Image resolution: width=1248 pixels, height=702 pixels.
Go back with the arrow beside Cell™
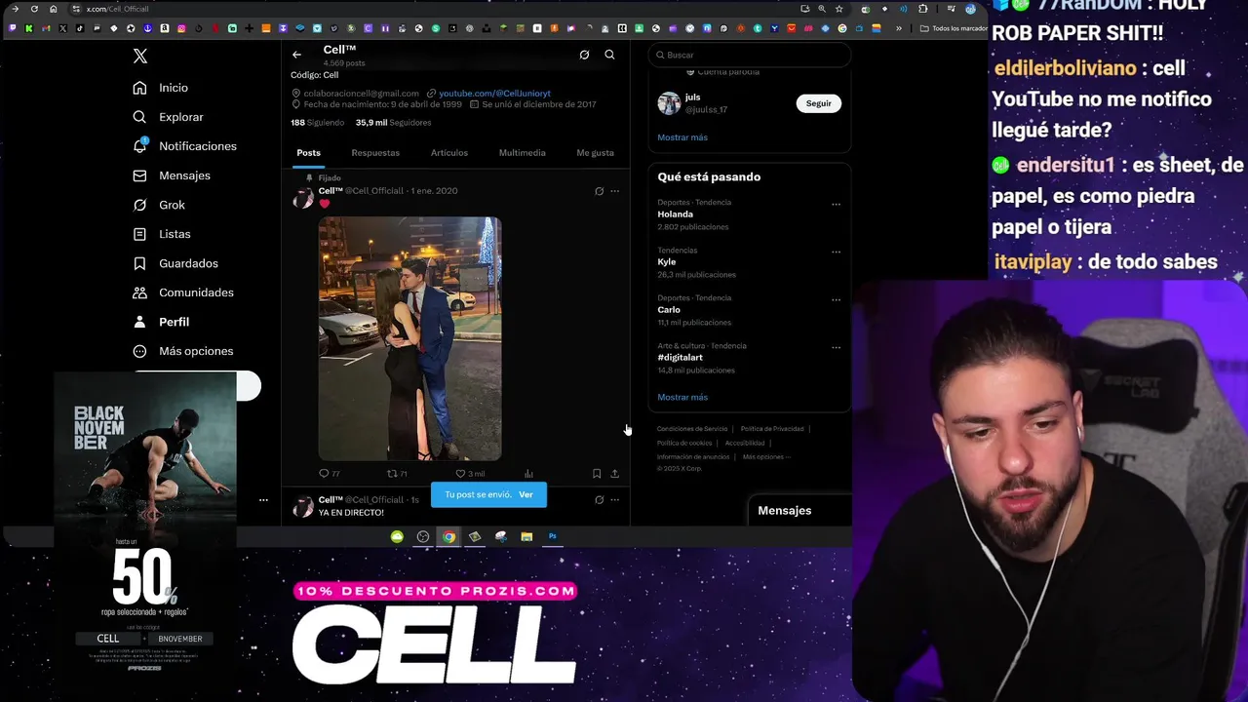[296, 55]
